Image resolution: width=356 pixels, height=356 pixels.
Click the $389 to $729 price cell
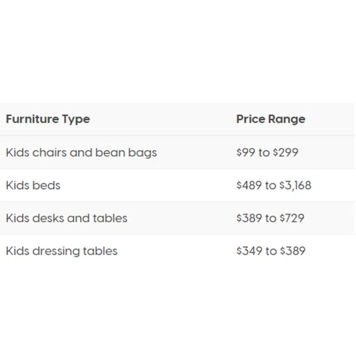pyautogui.click(x=270, y=218)
